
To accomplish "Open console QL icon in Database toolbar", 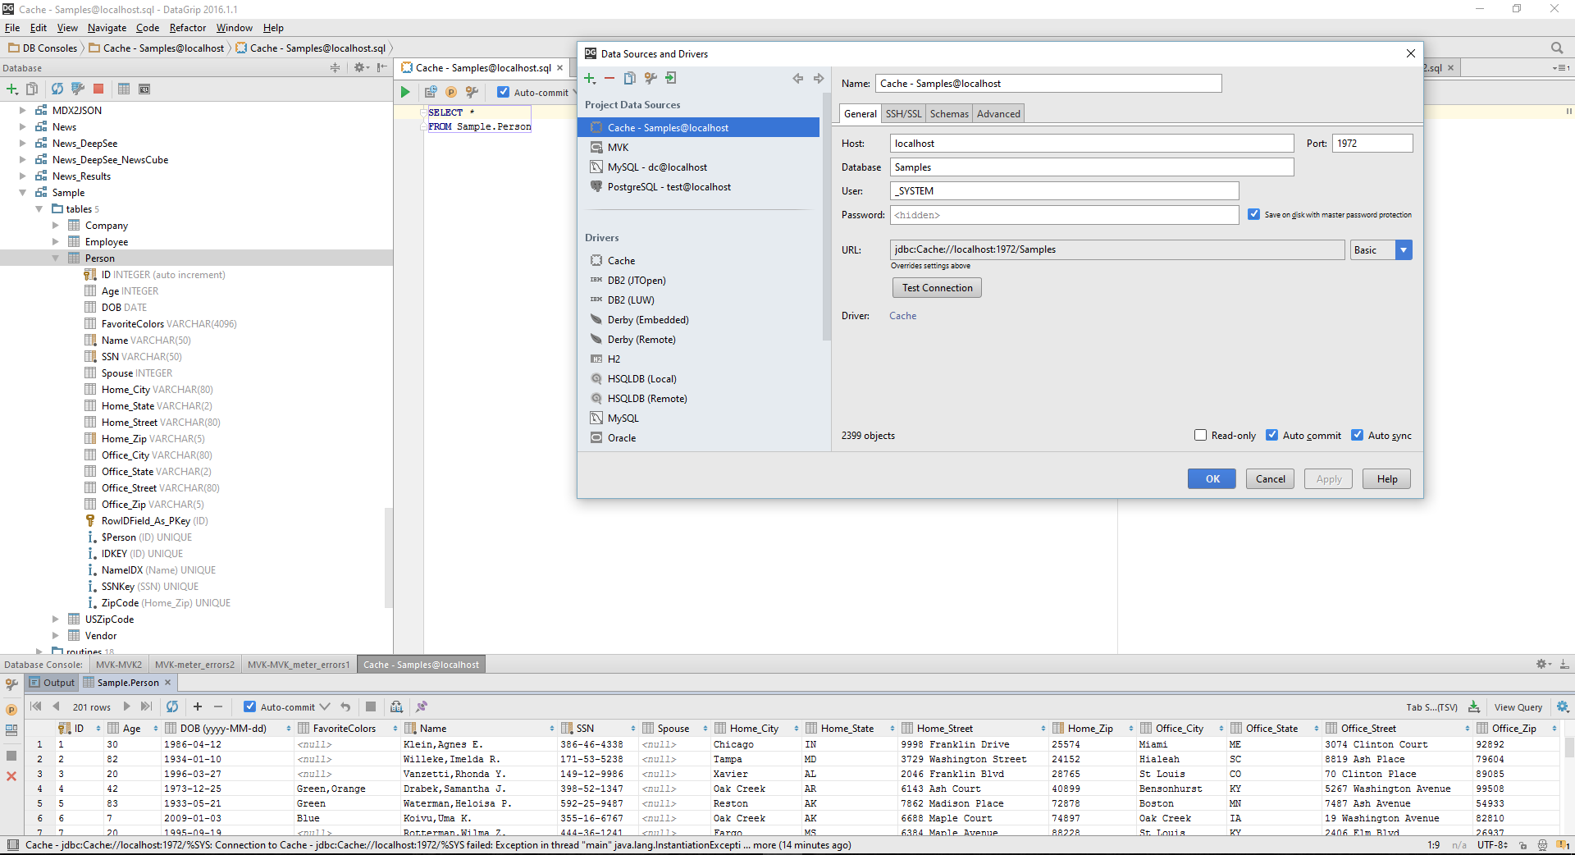I will (x=144, y=89).
